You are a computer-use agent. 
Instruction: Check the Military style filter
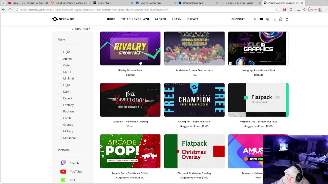(x=60, y=131)
